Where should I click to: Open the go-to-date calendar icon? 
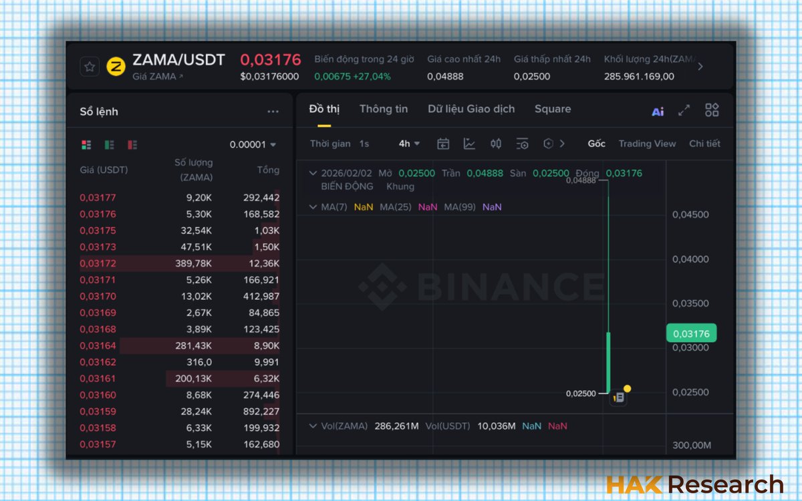coord(443,144)
